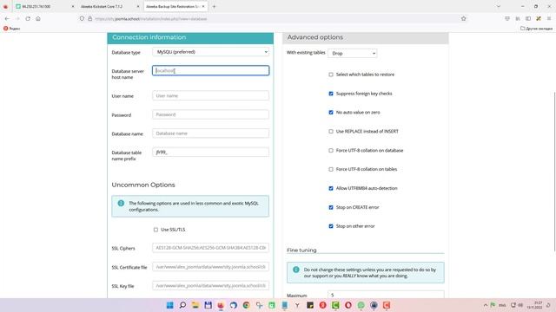The width and height of the screenshot is (556, 312).
Task: Click the SSL Key file field
Action: [x=210, y=285]
